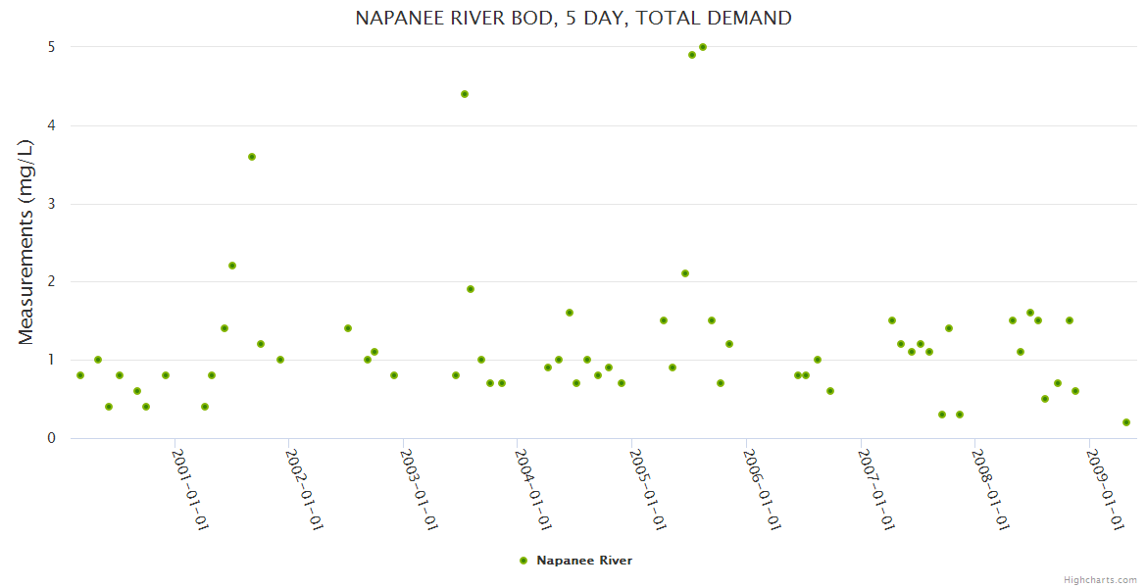Select the 4.4 mg/L data point in 2003
This screenshot has height=588, width=1147.
[465, 94]
